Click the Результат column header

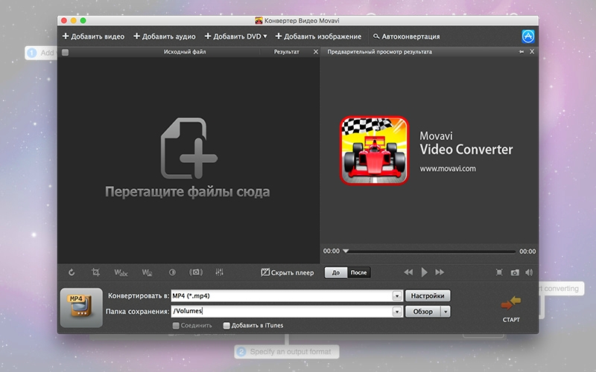pos(287,51)
